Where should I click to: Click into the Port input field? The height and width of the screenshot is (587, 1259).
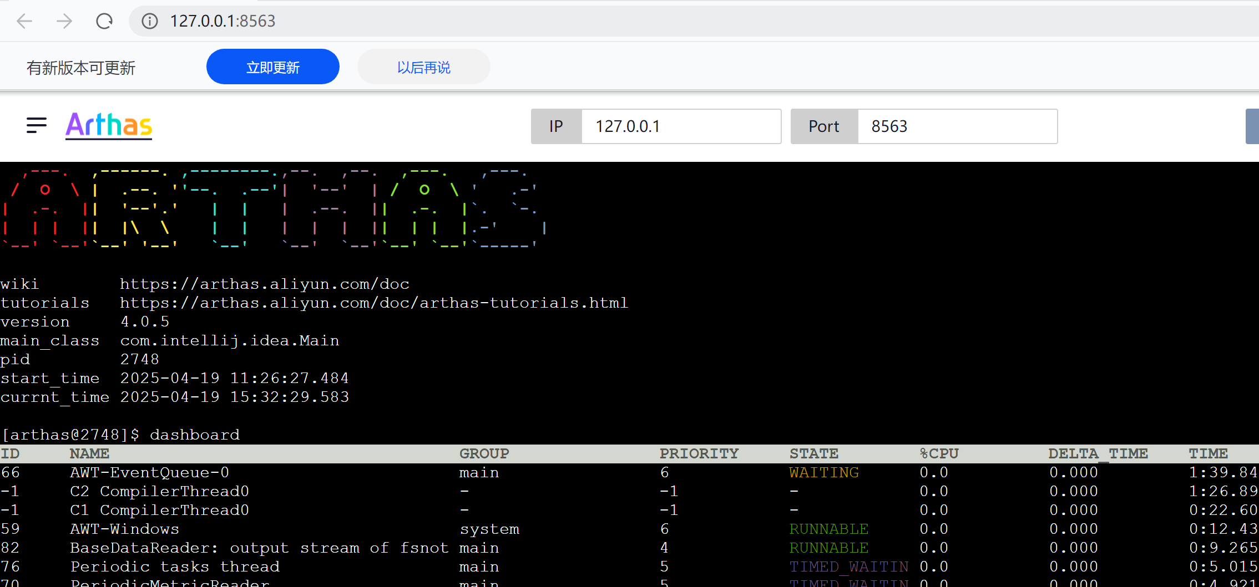[x=958, y=126]
